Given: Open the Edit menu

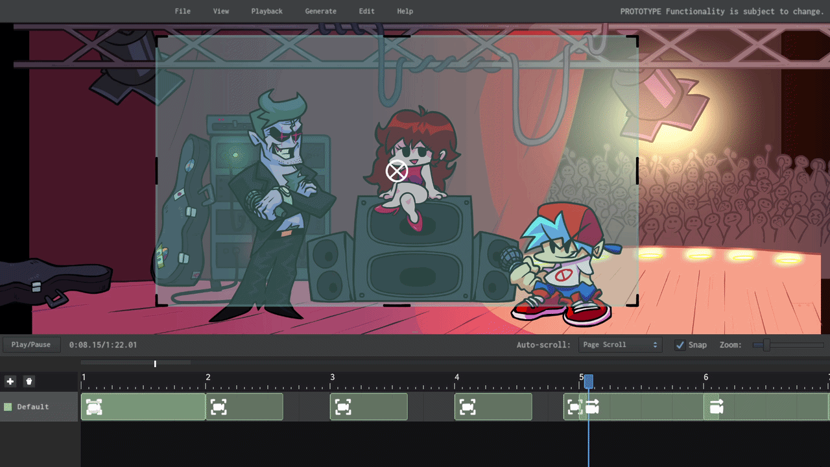Looking at the screenshot, I should 367,11.
